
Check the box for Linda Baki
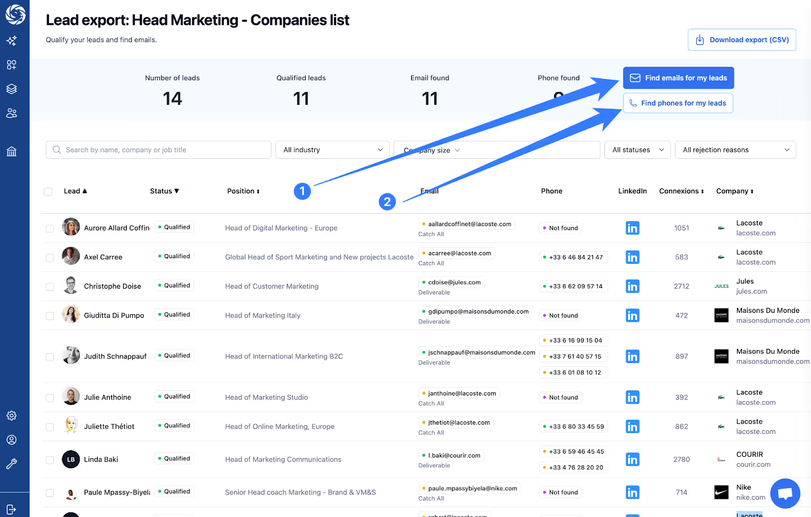[x=50, y=460]
